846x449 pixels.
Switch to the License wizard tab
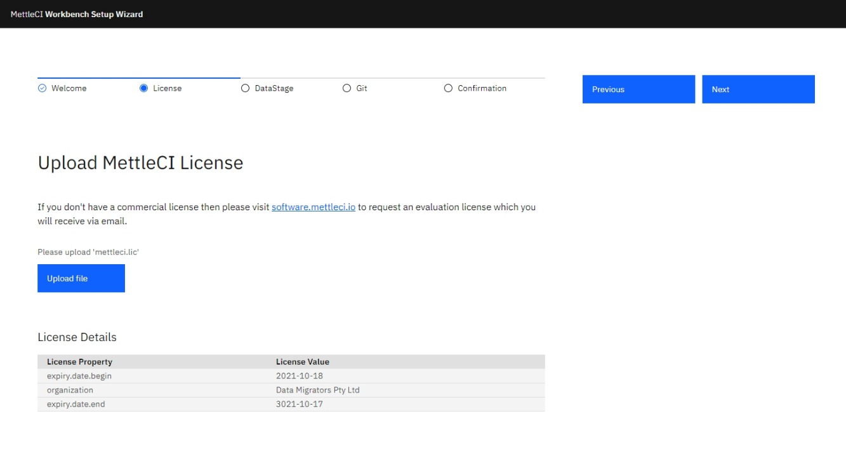[x=166, y=88]
